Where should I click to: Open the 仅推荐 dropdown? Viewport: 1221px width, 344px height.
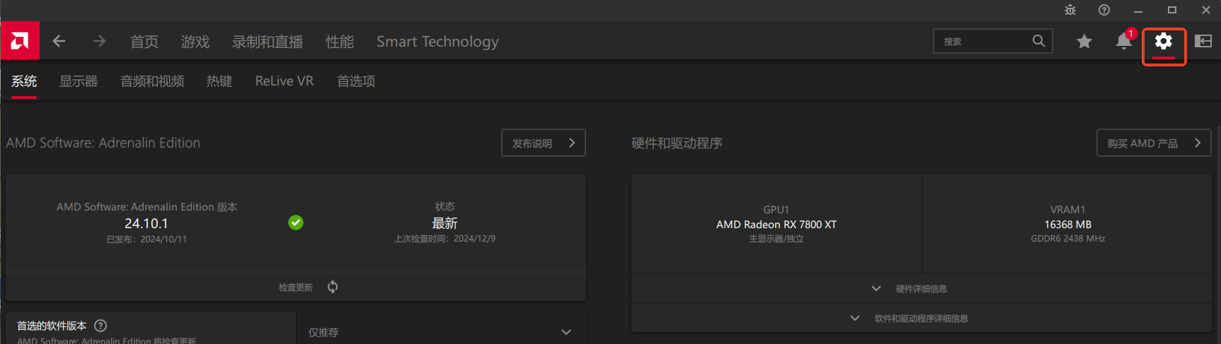pyautogui.click(x=441, y=332)
